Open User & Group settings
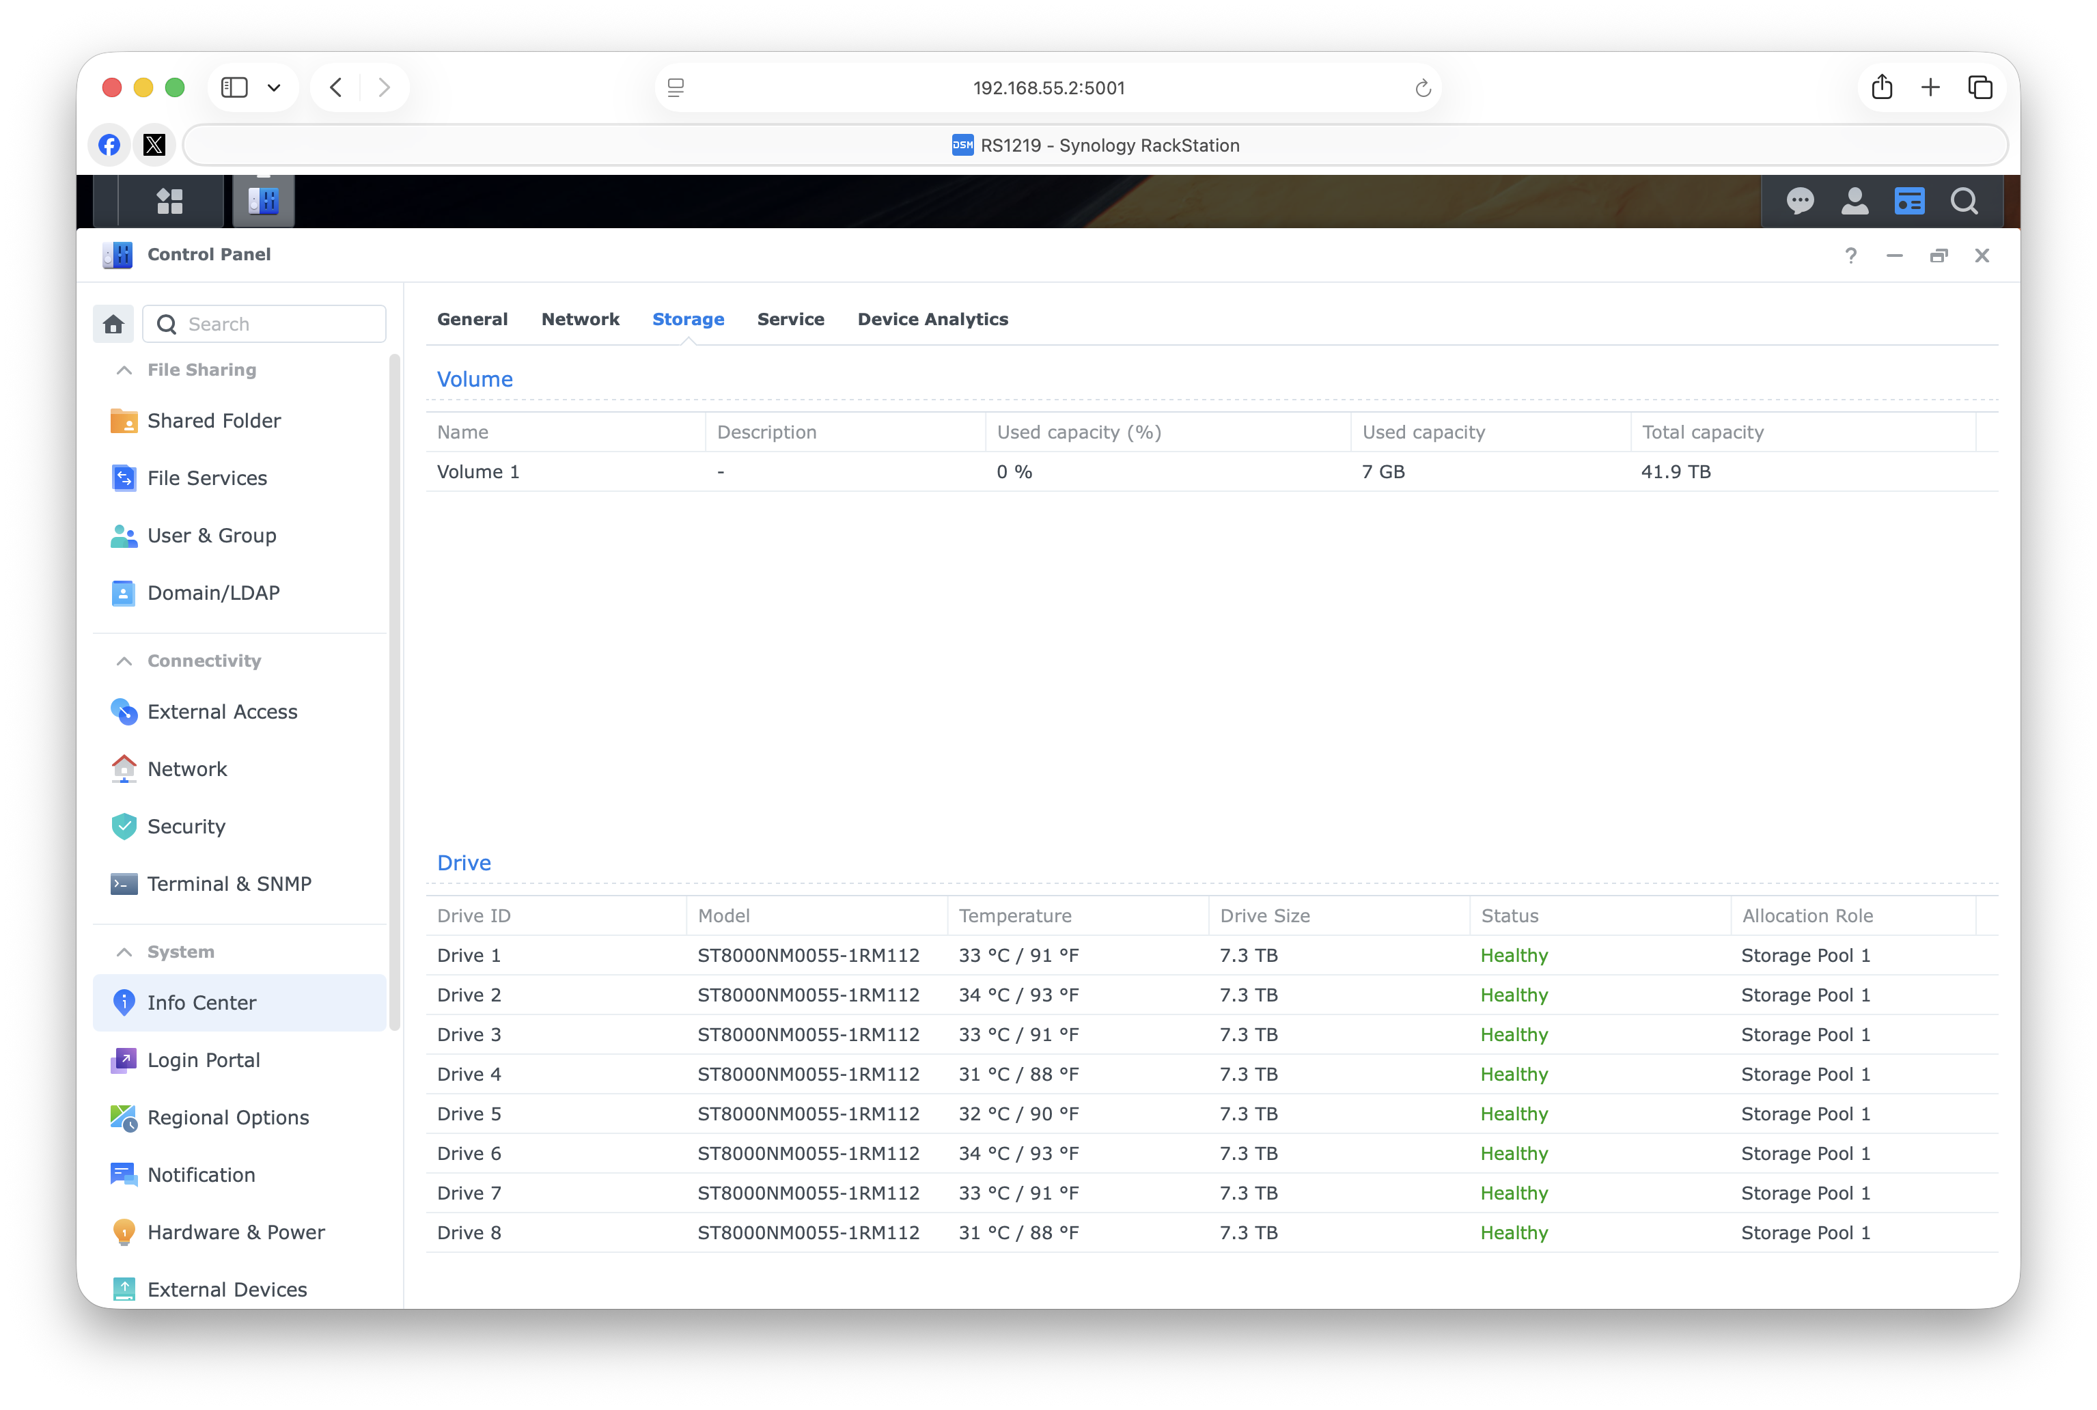 point(239,536)
